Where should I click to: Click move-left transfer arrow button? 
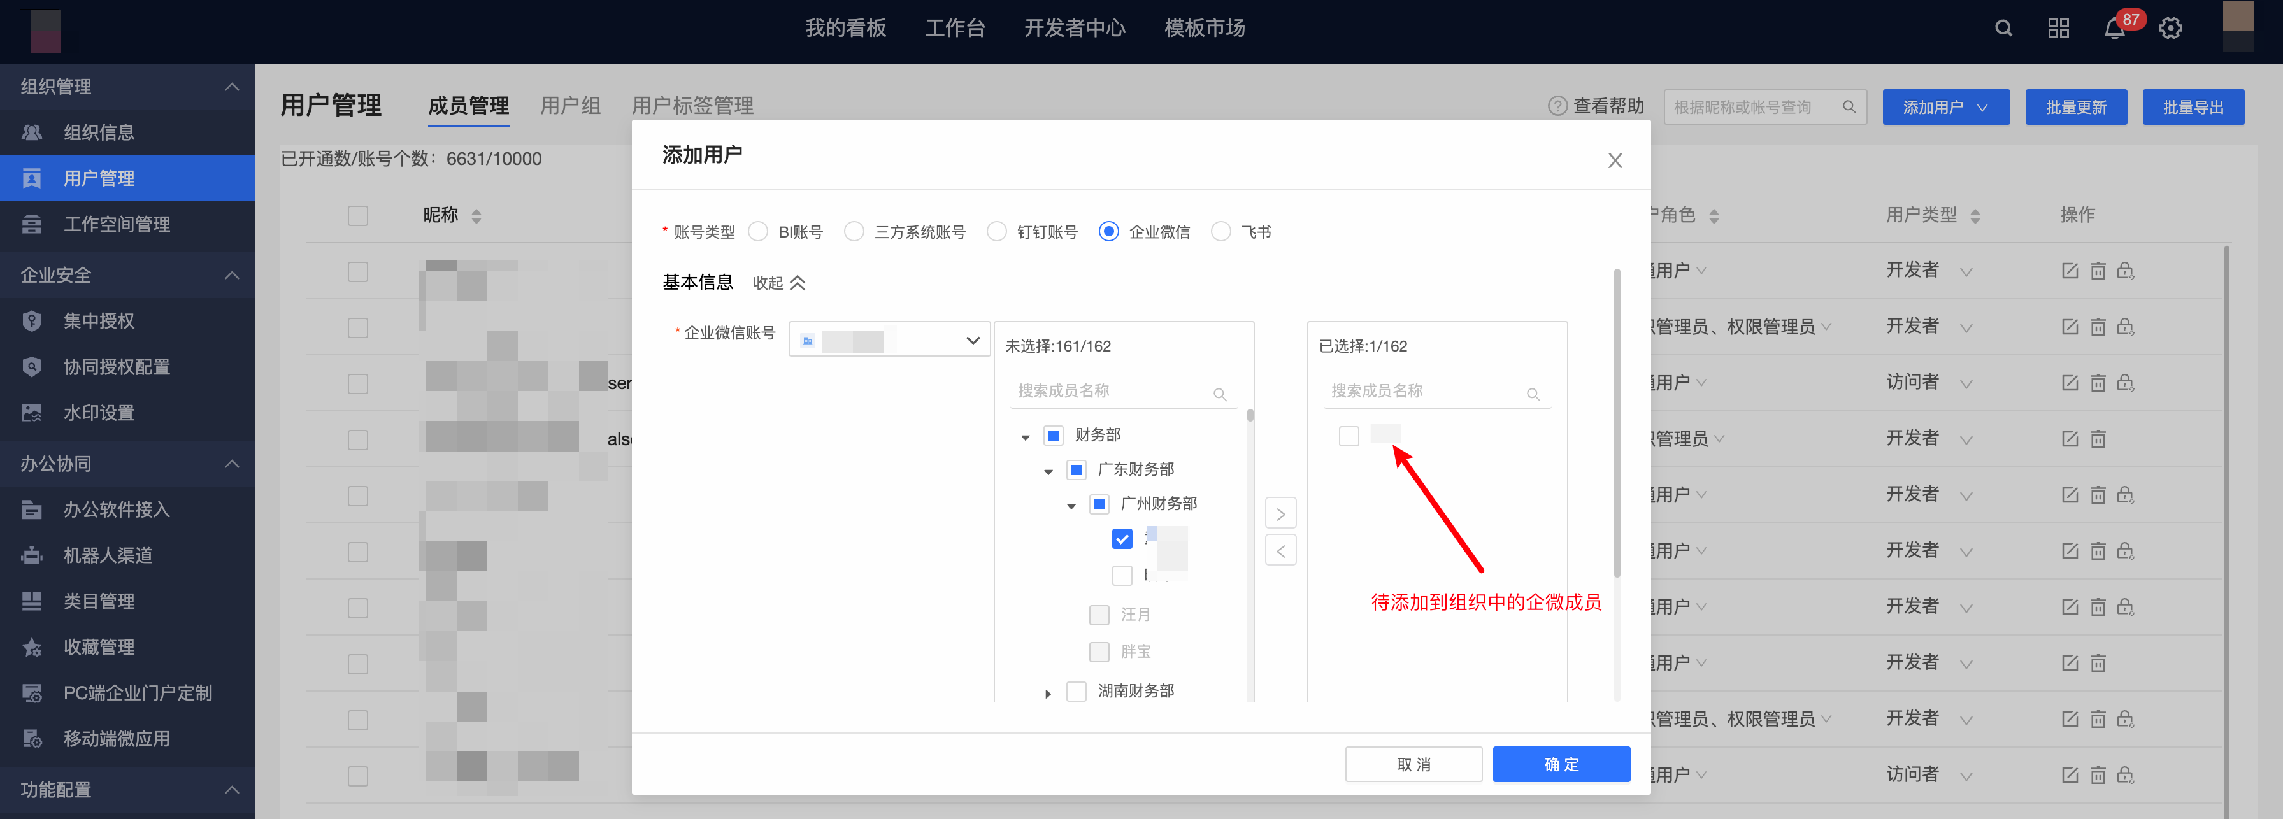1280,550
